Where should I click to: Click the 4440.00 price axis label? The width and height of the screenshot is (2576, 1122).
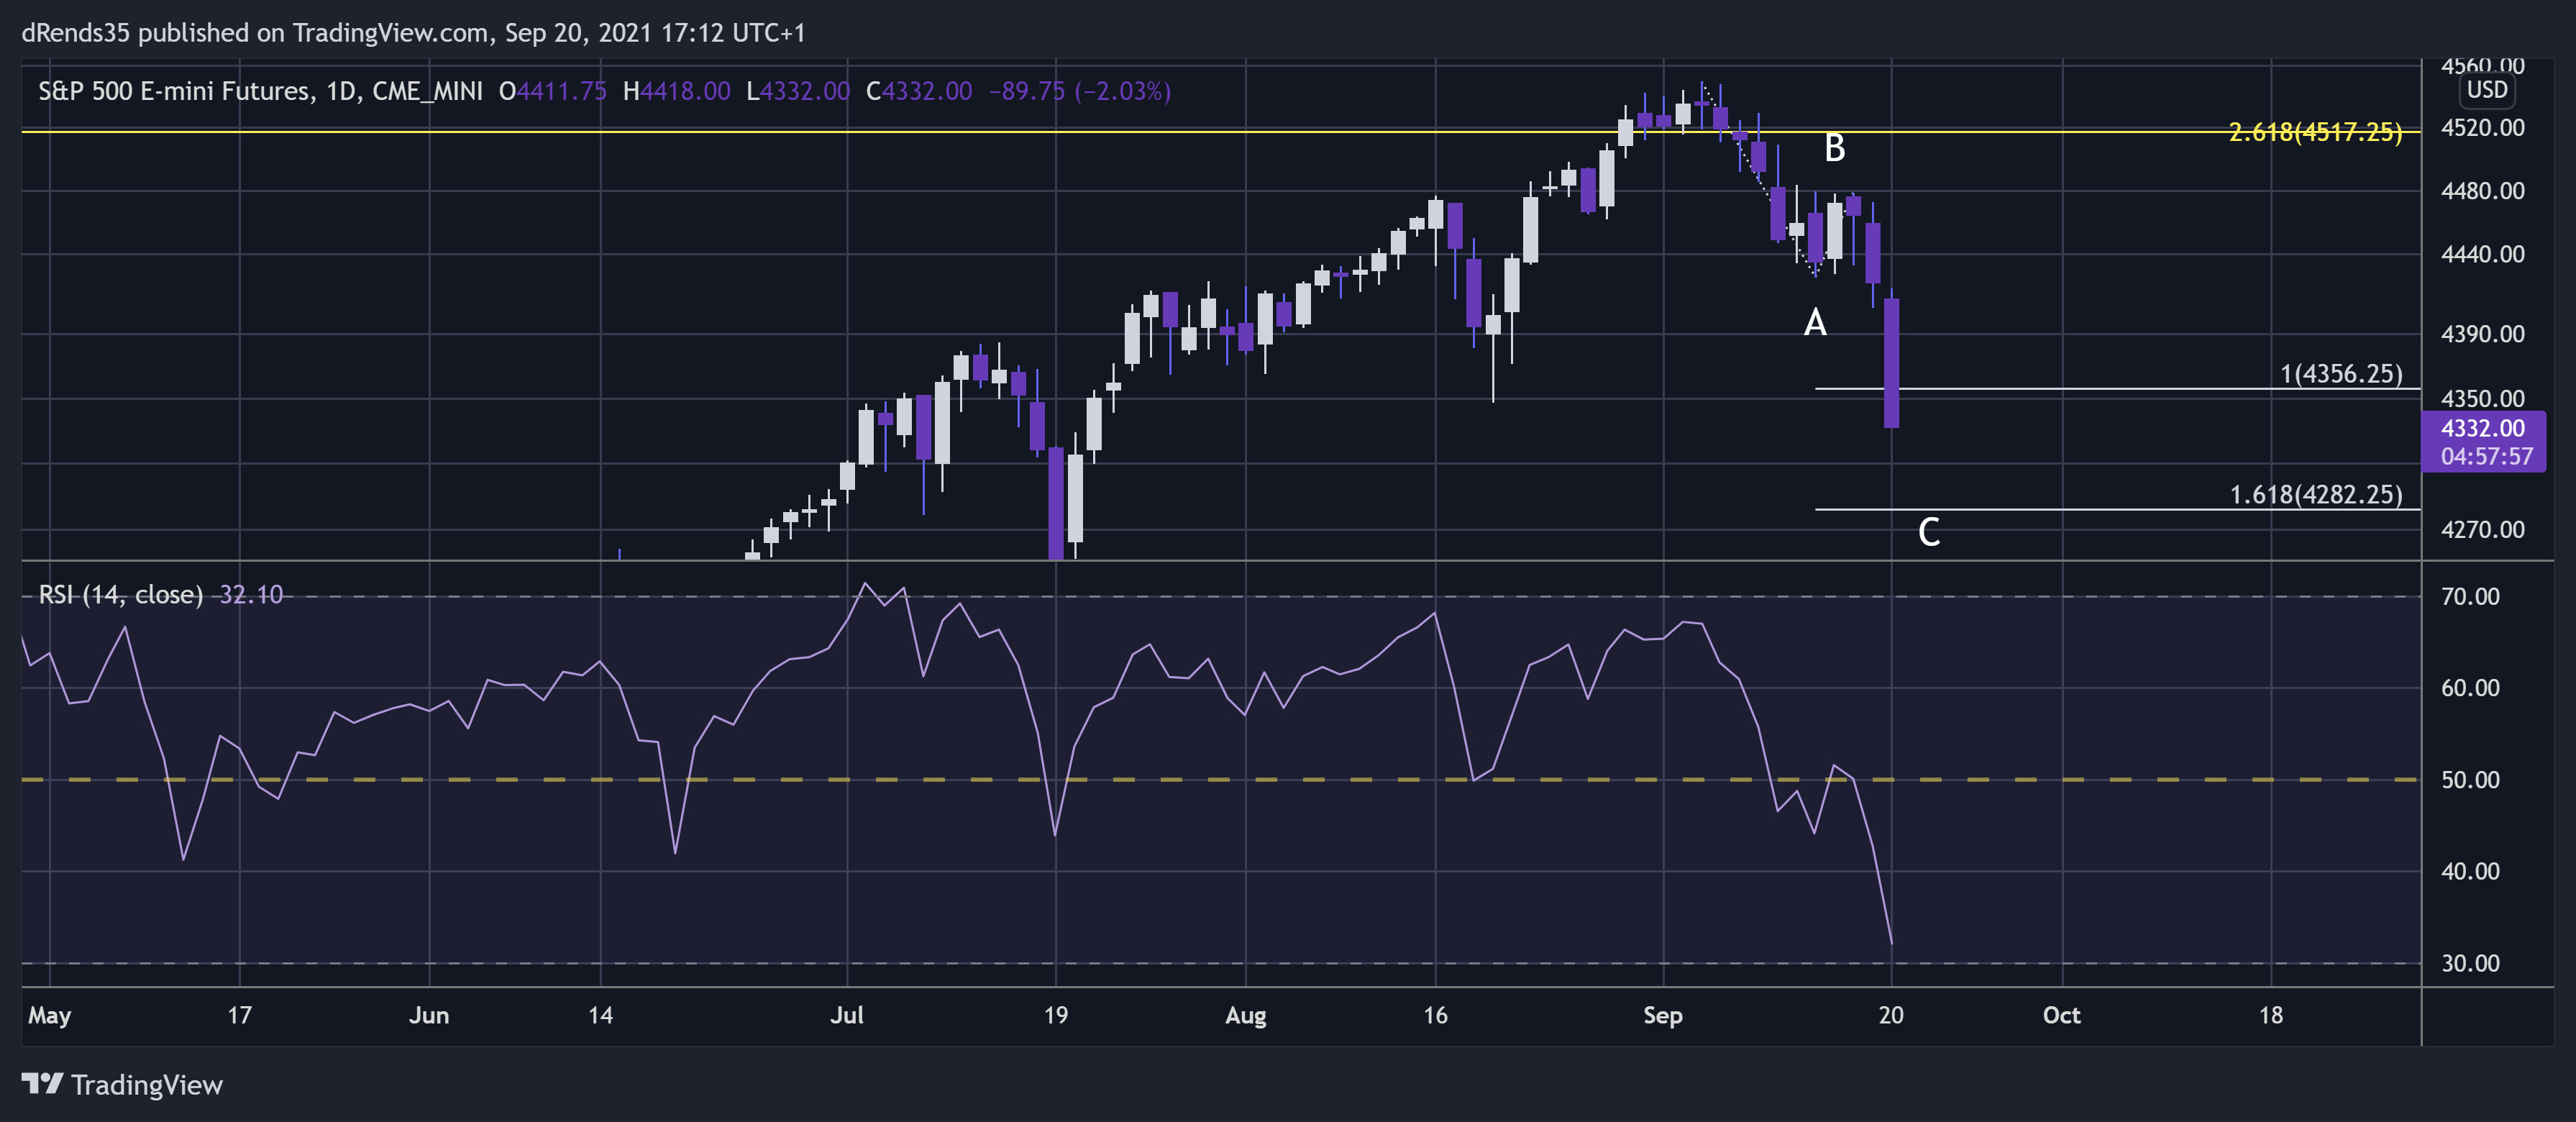[2482, 254]
